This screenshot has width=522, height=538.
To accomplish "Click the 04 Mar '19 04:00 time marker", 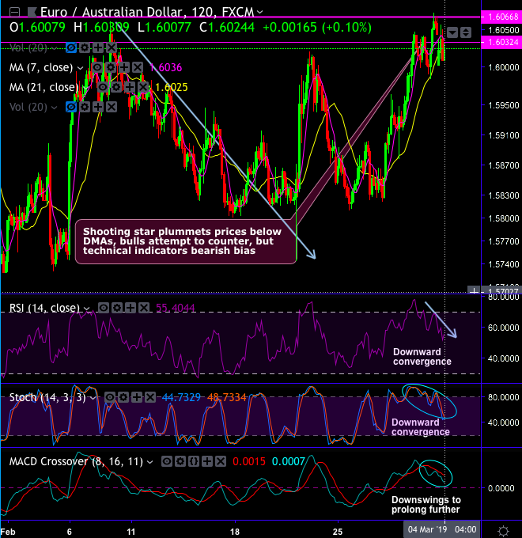I will (442, 529).
